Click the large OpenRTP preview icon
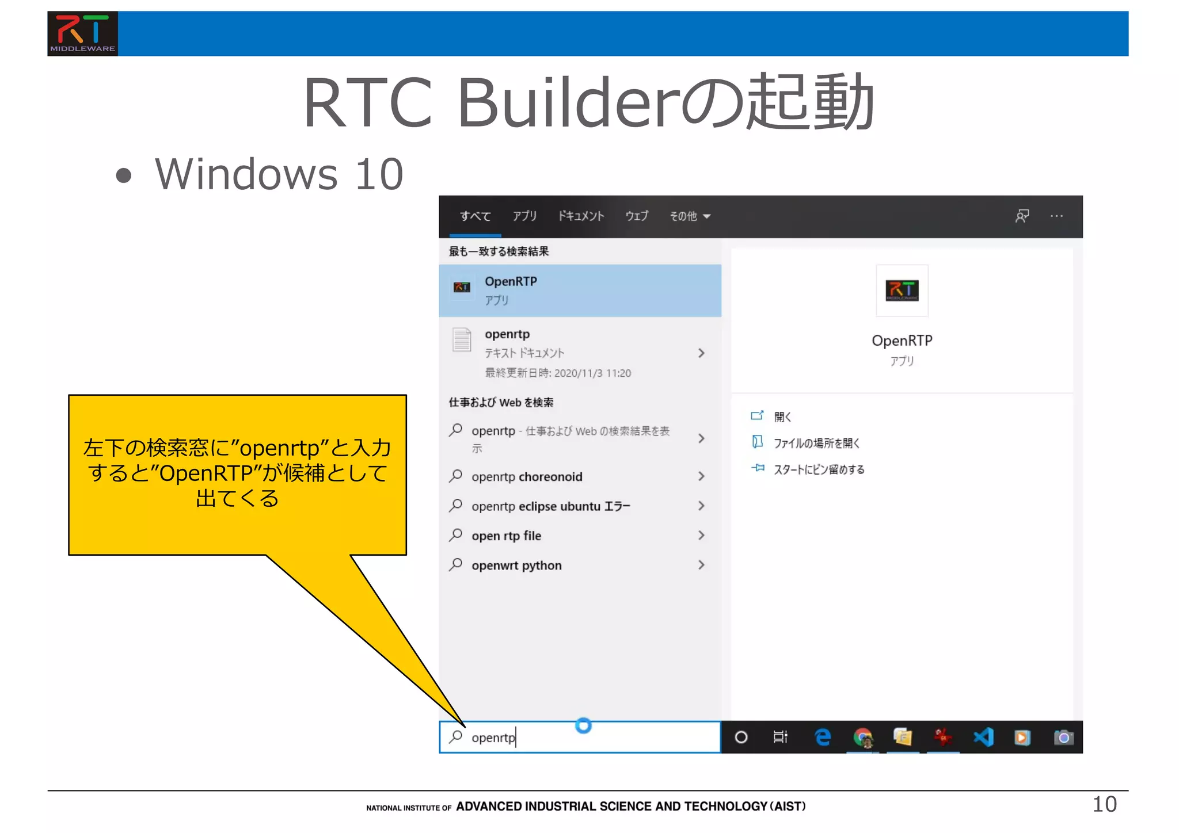The image size is (1179, 833). pyautogui.click(x=902, y=291)
